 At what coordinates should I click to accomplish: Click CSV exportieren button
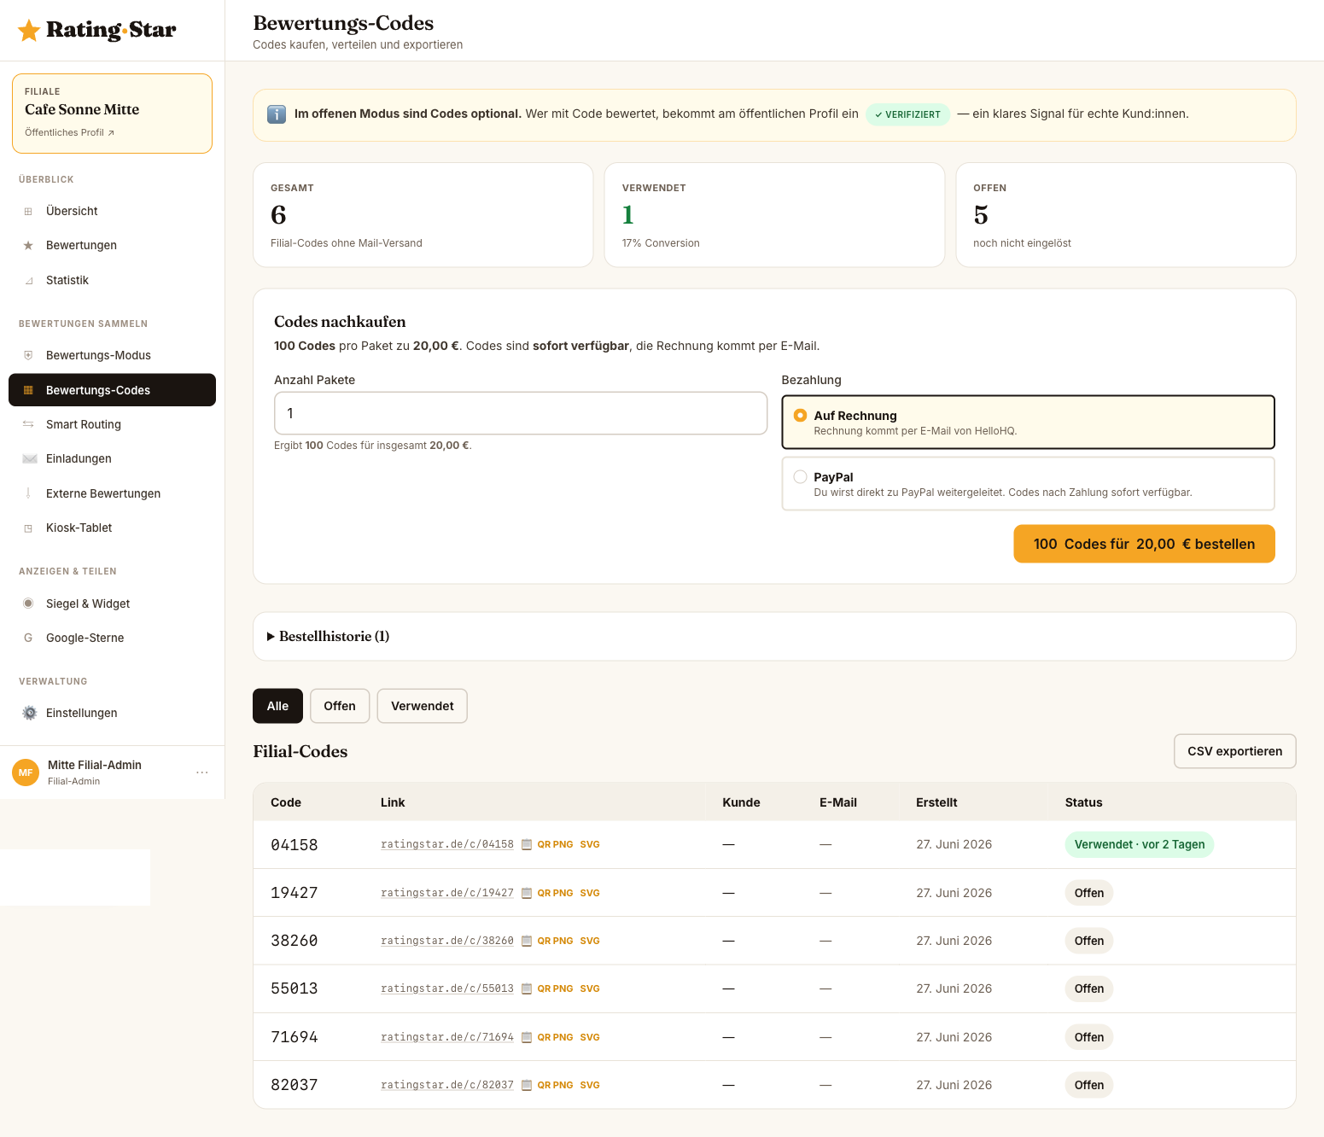click(x=1234, y=751)
